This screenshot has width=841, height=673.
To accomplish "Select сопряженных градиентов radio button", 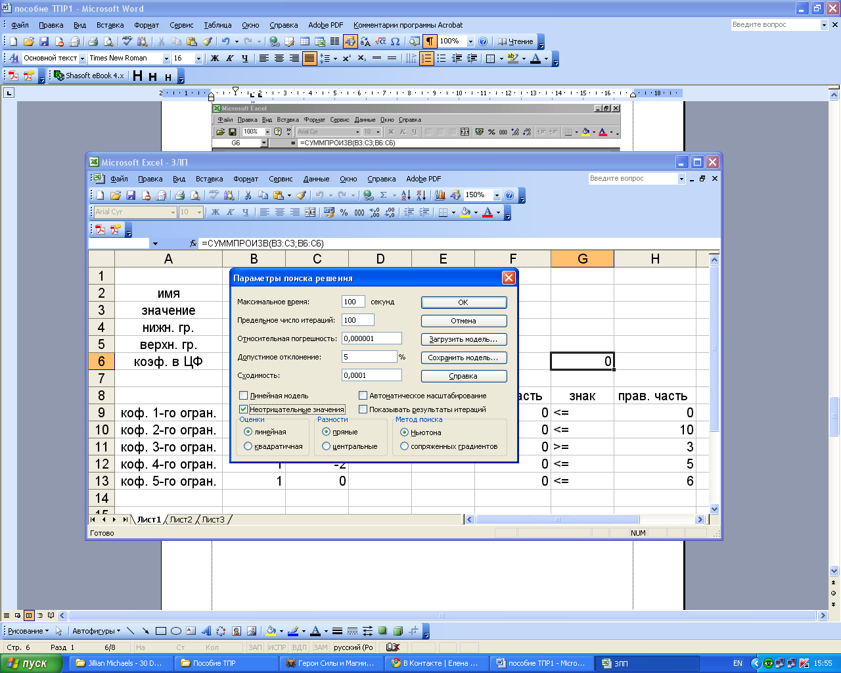I will (404, 446).
